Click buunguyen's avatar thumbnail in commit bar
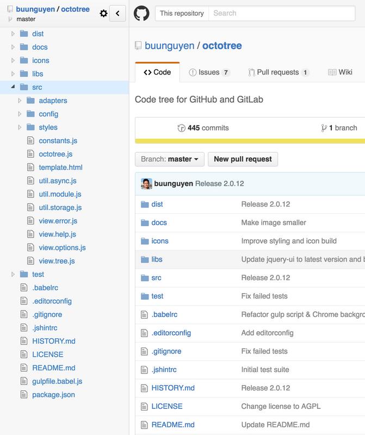The image size is (365, 435). tap(146, 184)
